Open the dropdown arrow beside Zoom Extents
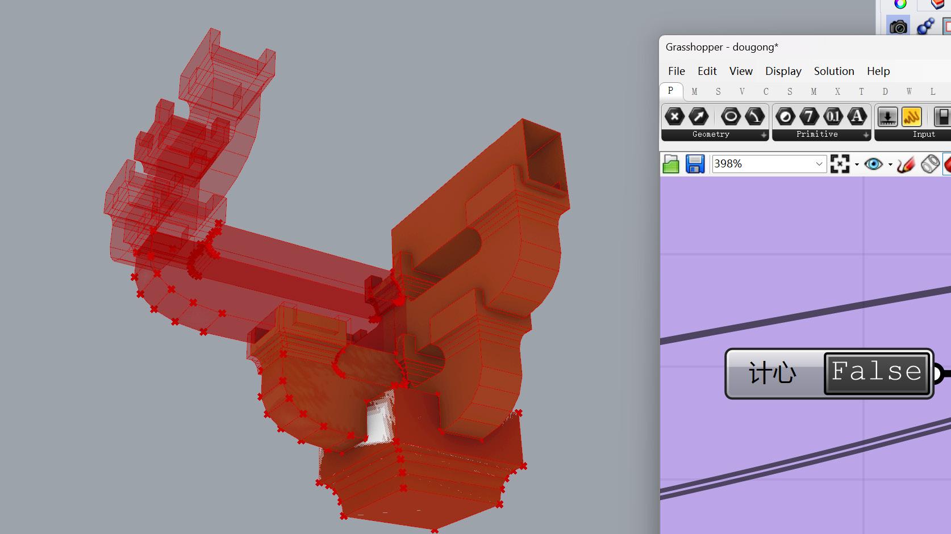The image size is (951, 534). 857,165
